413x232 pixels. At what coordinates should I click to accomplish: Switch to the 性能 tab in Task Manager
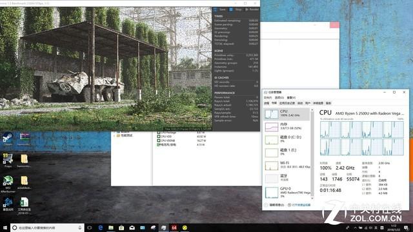tap(274, 103)
